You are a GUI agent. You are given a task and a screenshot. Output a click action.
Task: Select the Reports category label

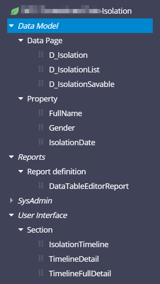pos(32,157)
